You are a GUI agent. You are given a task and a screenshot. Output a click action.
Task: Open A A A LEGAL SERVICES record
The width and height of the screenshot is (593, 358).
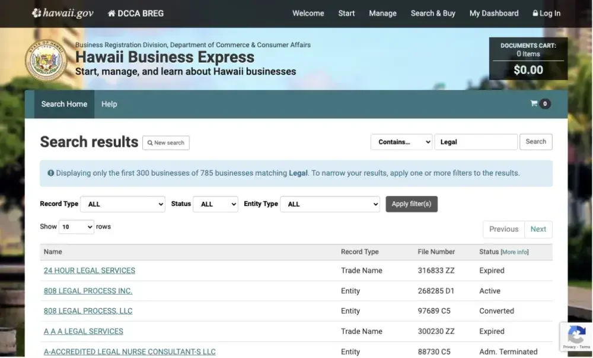(x=83, y=331)
